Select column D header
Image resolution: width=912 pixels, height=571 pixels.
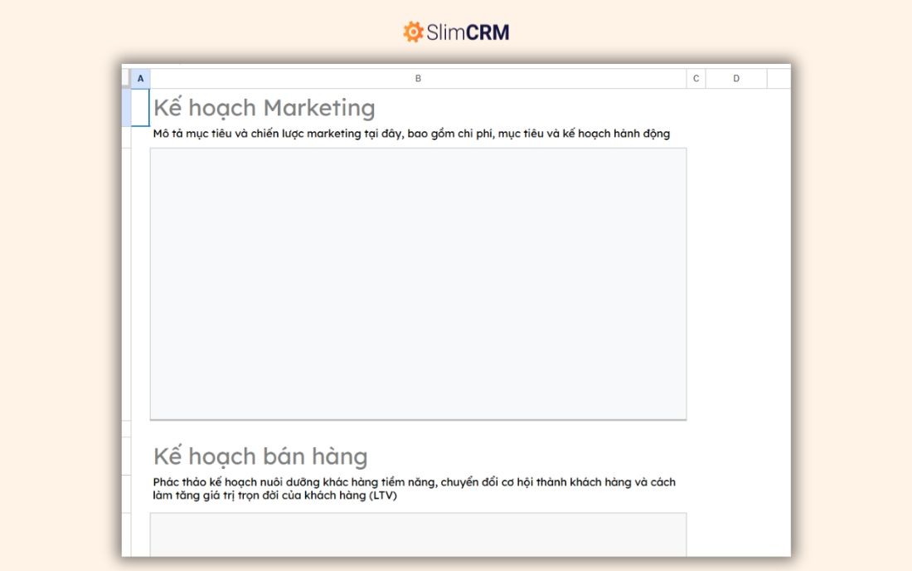pyautogui.click(x=736, y=79)
